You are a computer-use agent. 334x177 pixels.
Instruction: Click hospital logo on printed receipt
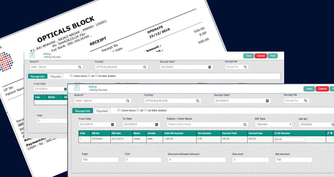coord(6,62)
